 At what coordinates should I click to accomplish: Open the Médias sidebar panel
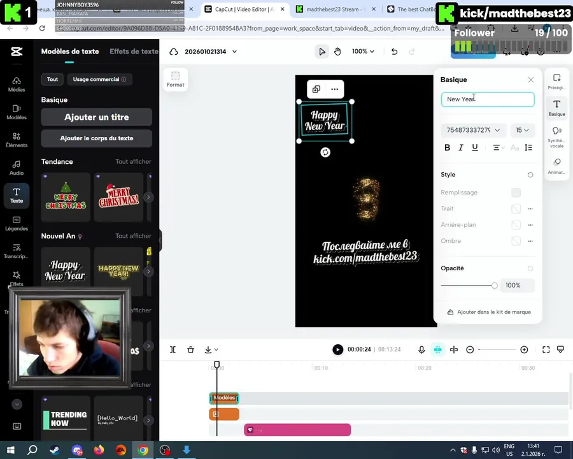[17, 85]
